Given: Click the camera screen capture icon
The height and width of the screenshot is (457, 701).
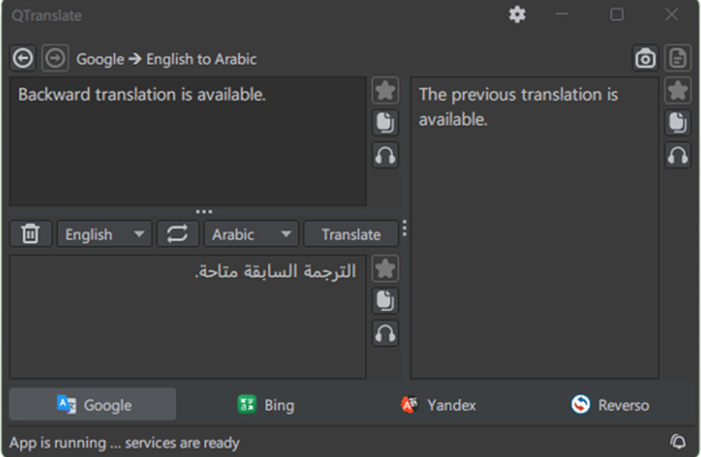Looking at the screenshot, I should [x=645, y=59].
